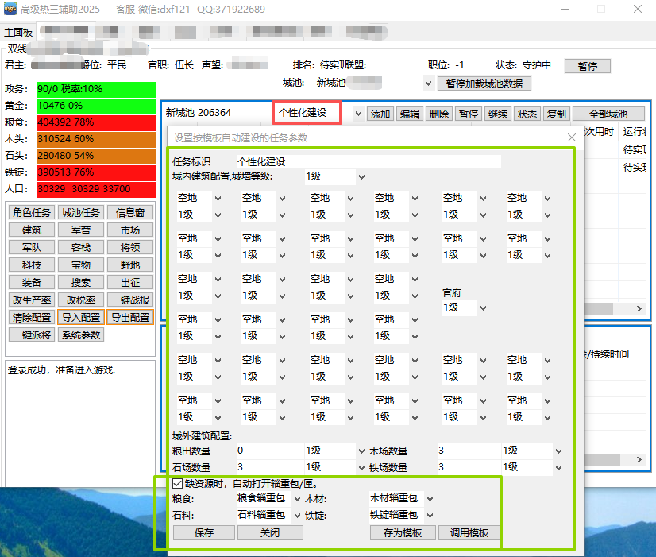This screenshot has width=656, height=557.
Task: Open the 木材辎重包 dropdown
Action: [x=430, y=499]
